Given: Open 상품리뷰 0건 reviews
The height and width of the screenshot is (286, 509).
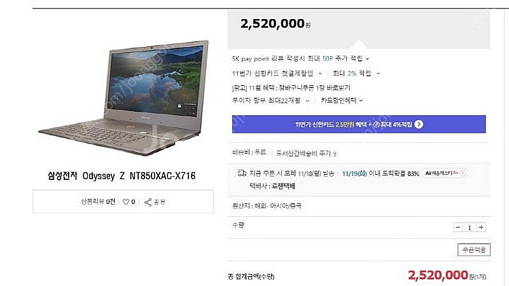Looking at the screenshot, I should click(98, 201).
